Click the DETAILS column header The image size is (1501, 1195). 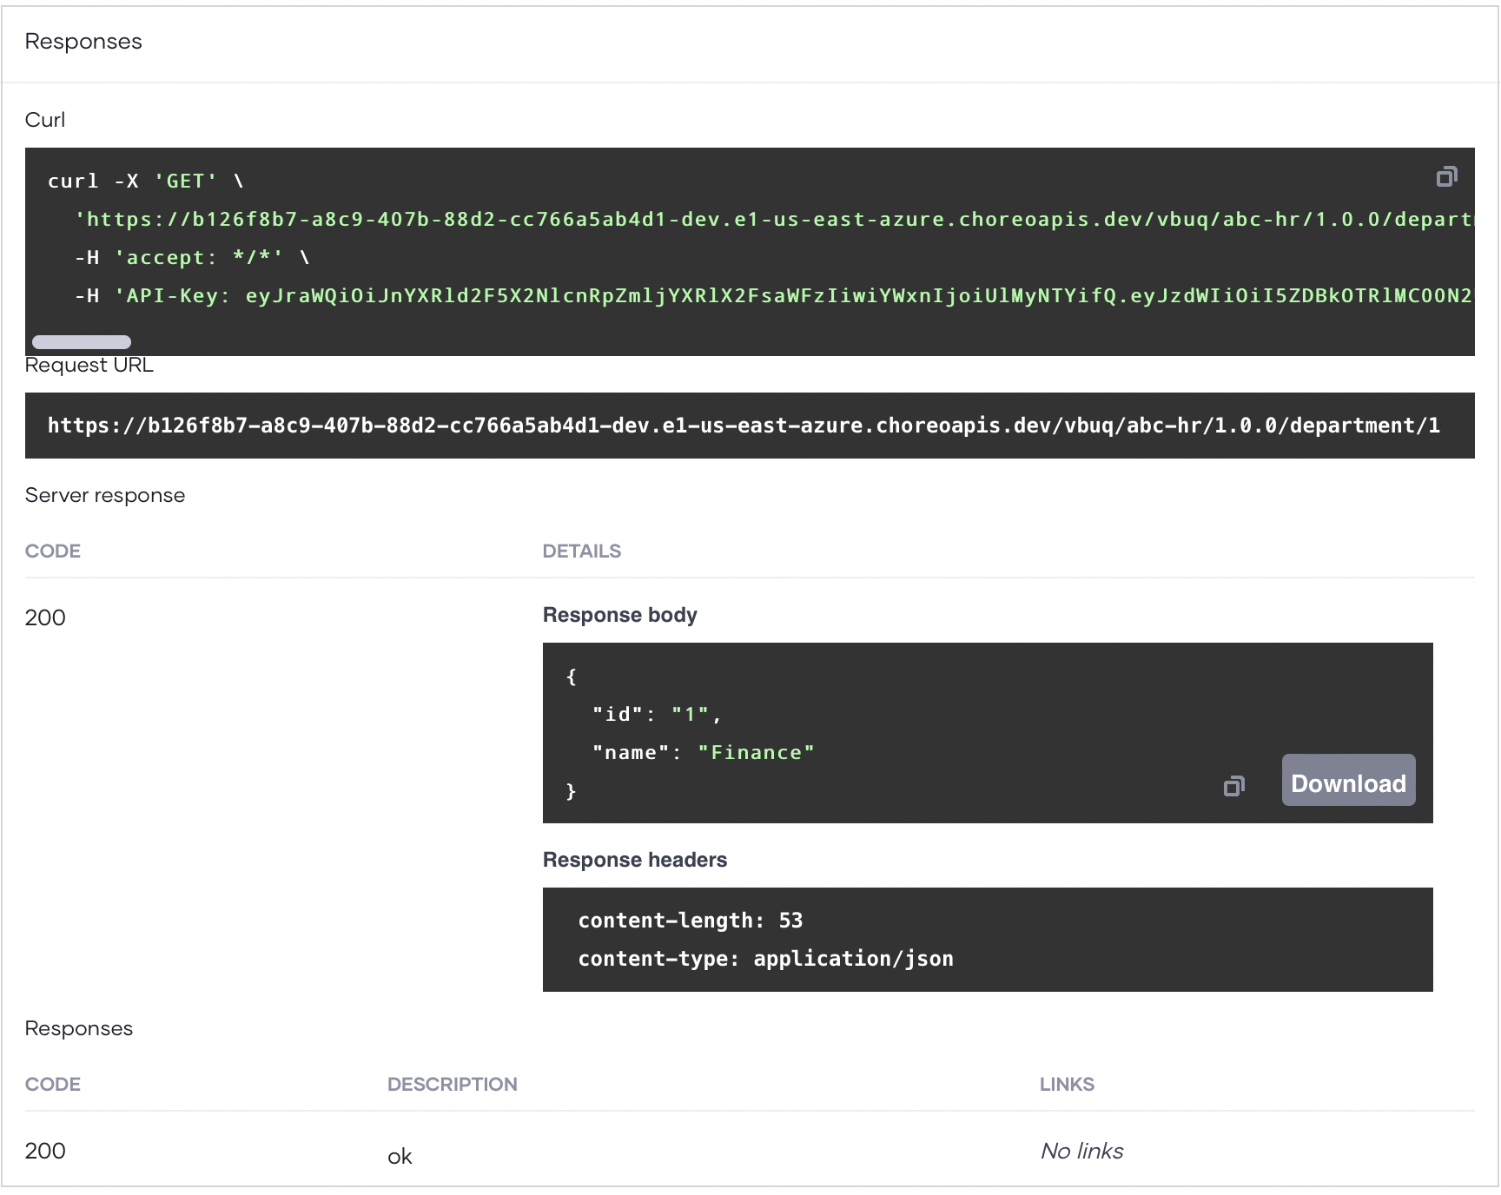(581, 551)
